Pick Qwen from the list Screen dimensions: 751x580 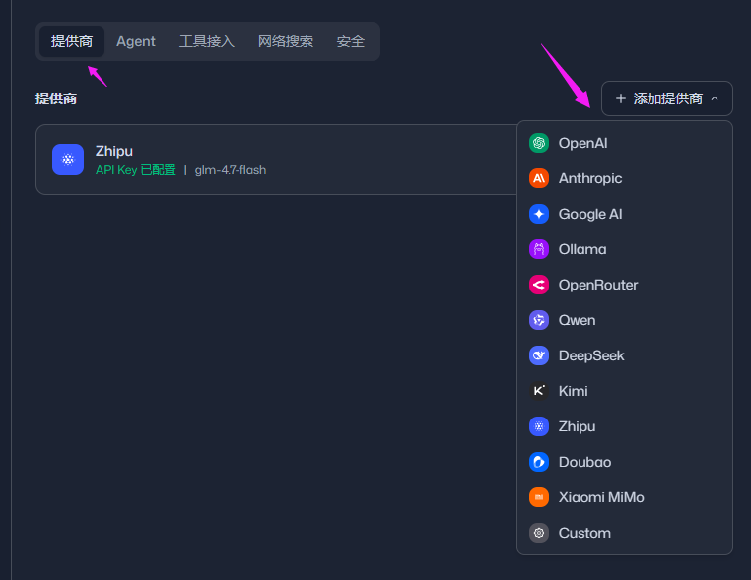click(625, 320)
